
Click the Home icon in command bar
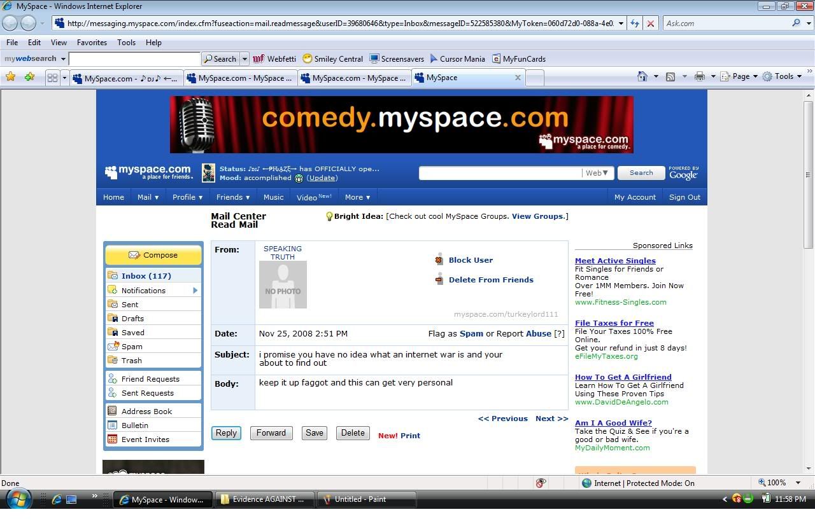coord(642,76)
